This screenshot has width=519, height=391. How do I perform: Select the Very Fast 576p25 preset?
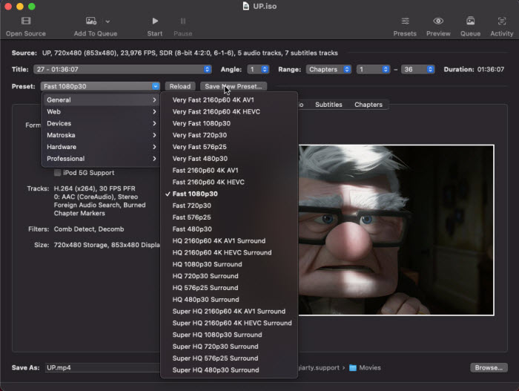point(229,147)
